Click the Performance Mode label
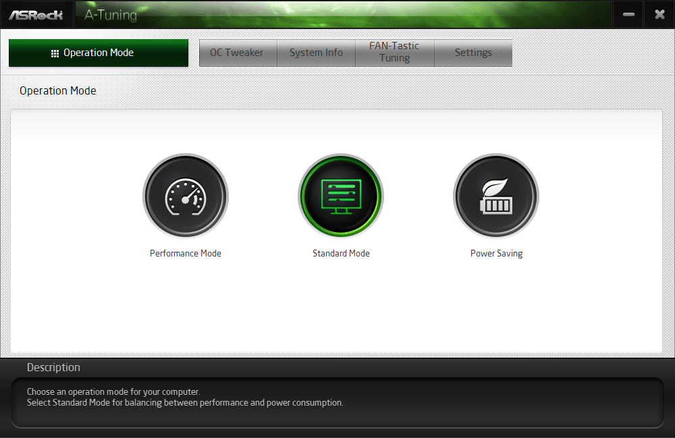 186,254
